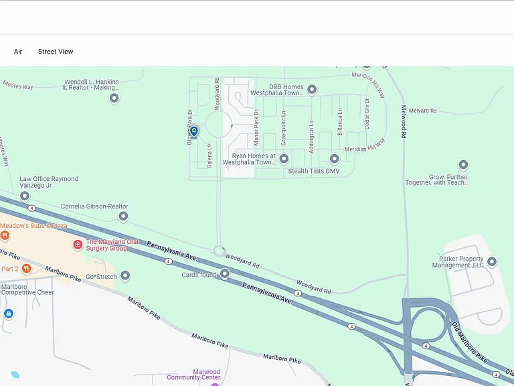The width and height of the screenshot is (514, 386).
Task: Select DRB Homes Westphalia Town pin
Action: click(312, 90)
